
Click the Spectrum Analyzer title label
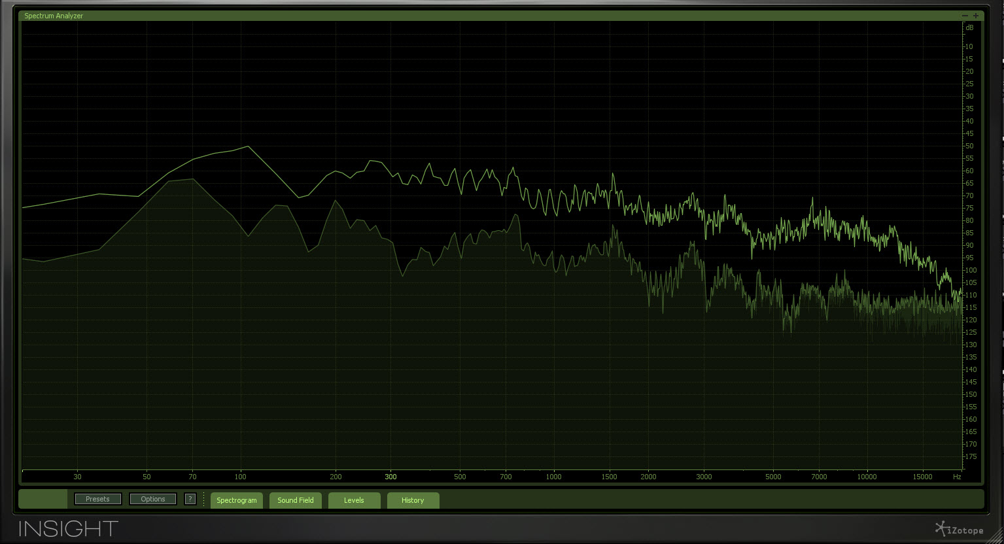[54, 15]
